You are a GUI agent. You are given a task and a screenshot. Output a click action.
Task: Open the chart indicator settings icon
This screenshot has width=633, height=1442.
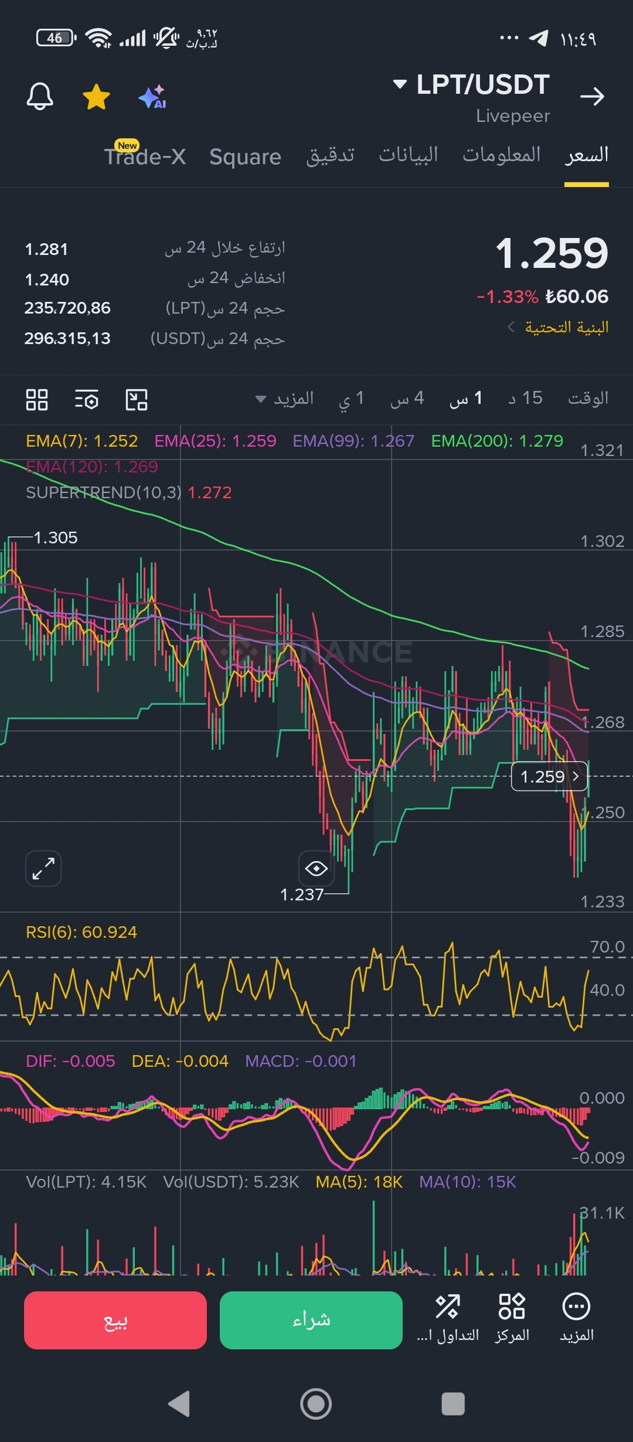[x=87, y=400]
